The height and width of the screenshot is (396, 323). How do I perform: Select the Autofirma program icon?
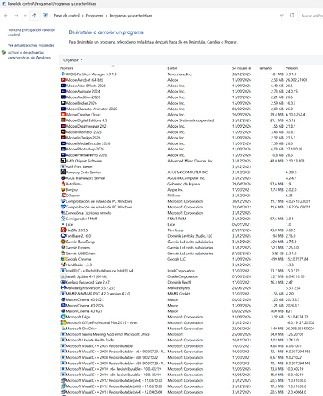coord(63,184)
